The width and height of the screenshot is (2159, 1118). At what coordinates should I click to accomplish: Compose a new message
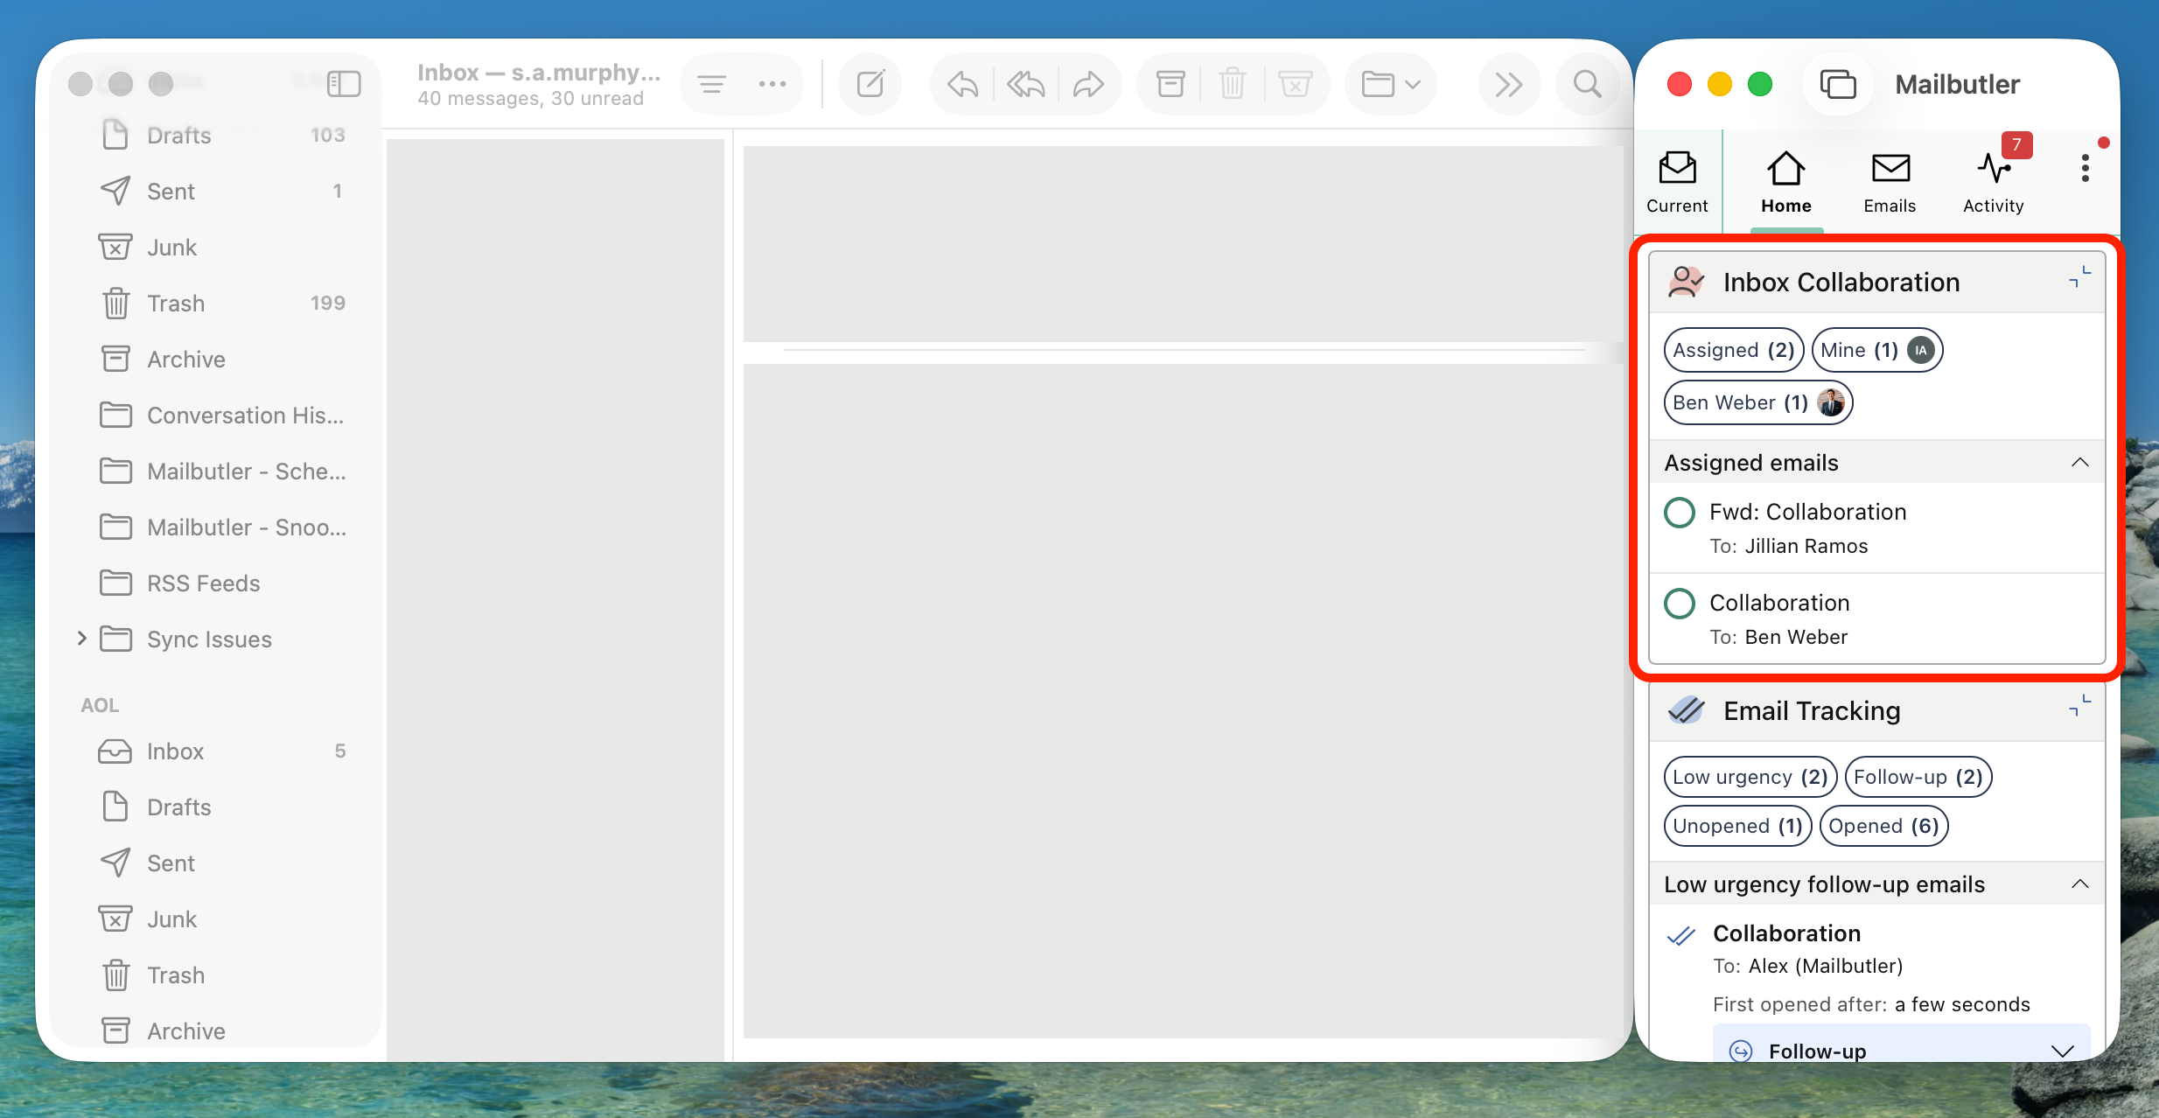point(870,84)
